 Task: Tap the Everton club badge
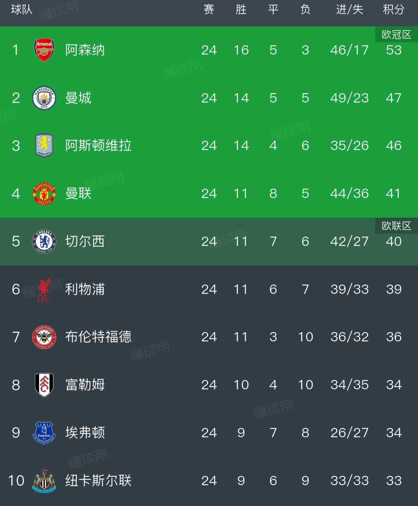(x=44, y=433)
